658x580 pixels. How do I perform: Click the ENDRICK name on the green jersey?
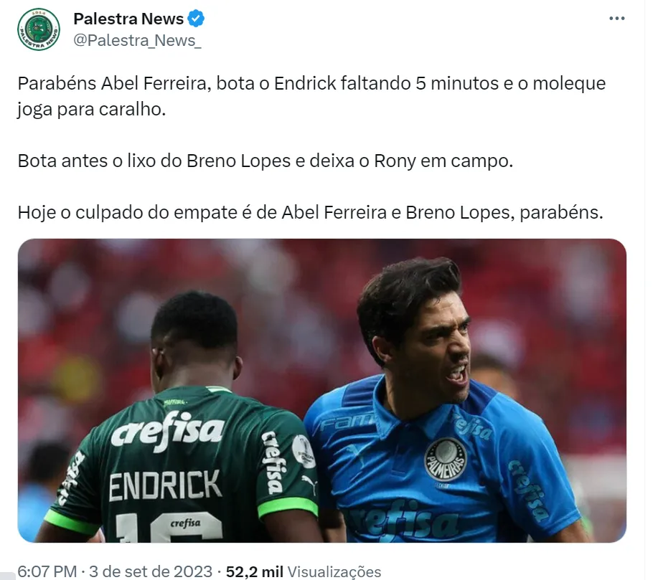(x=165, y=485)
